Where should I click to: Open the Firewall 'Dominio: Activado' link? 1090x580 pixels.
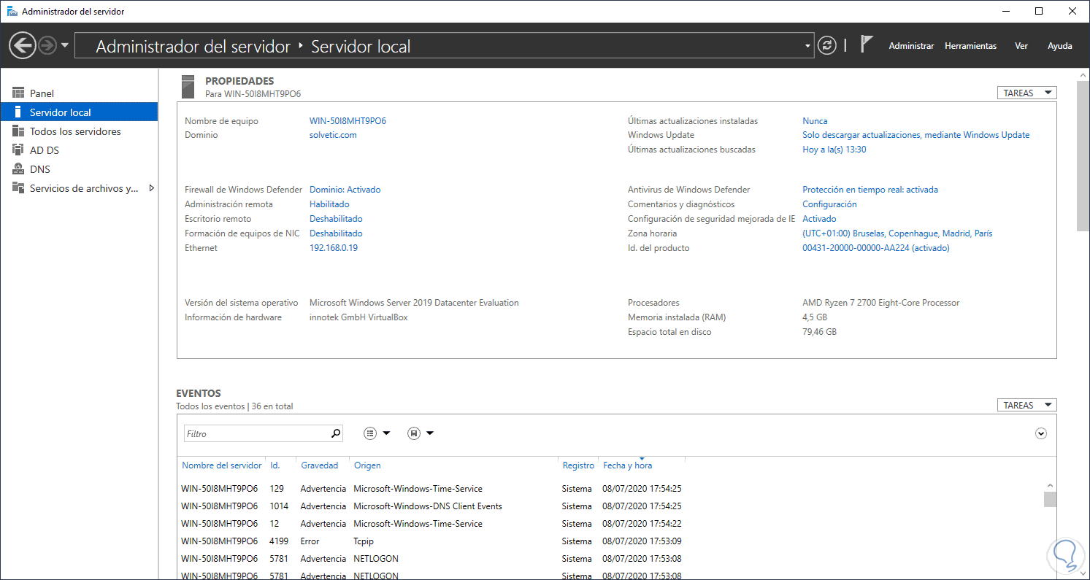point(345,190)
